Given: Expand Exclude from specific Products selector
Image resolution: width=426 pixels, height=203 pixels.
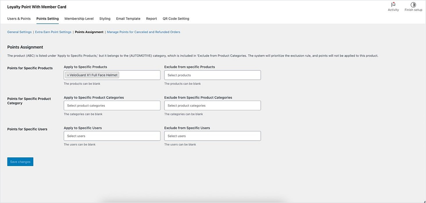Looking at the screenshot, I should point(212,75).
